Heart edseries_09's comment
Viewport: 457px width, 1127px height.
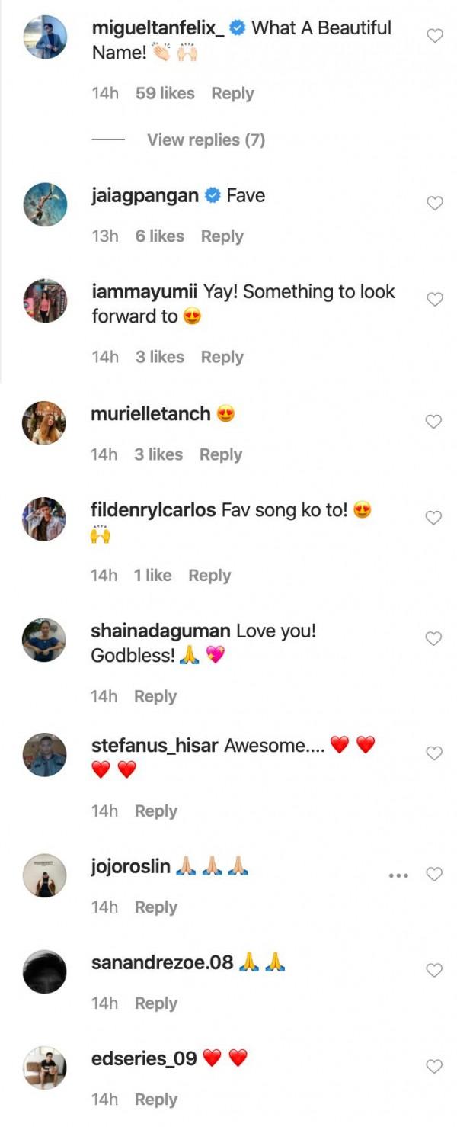point(434,1067)
